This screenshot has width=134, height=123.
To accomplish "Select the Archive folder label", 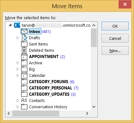I will [36, 63].
